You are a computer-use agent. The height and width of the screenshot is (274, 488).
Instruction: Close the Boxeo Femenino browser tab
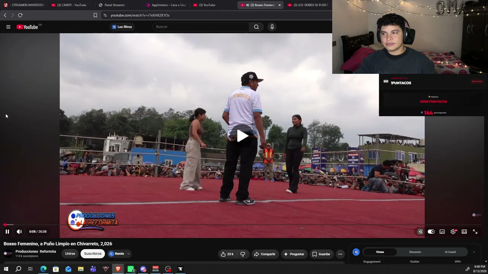coord(279,5)
